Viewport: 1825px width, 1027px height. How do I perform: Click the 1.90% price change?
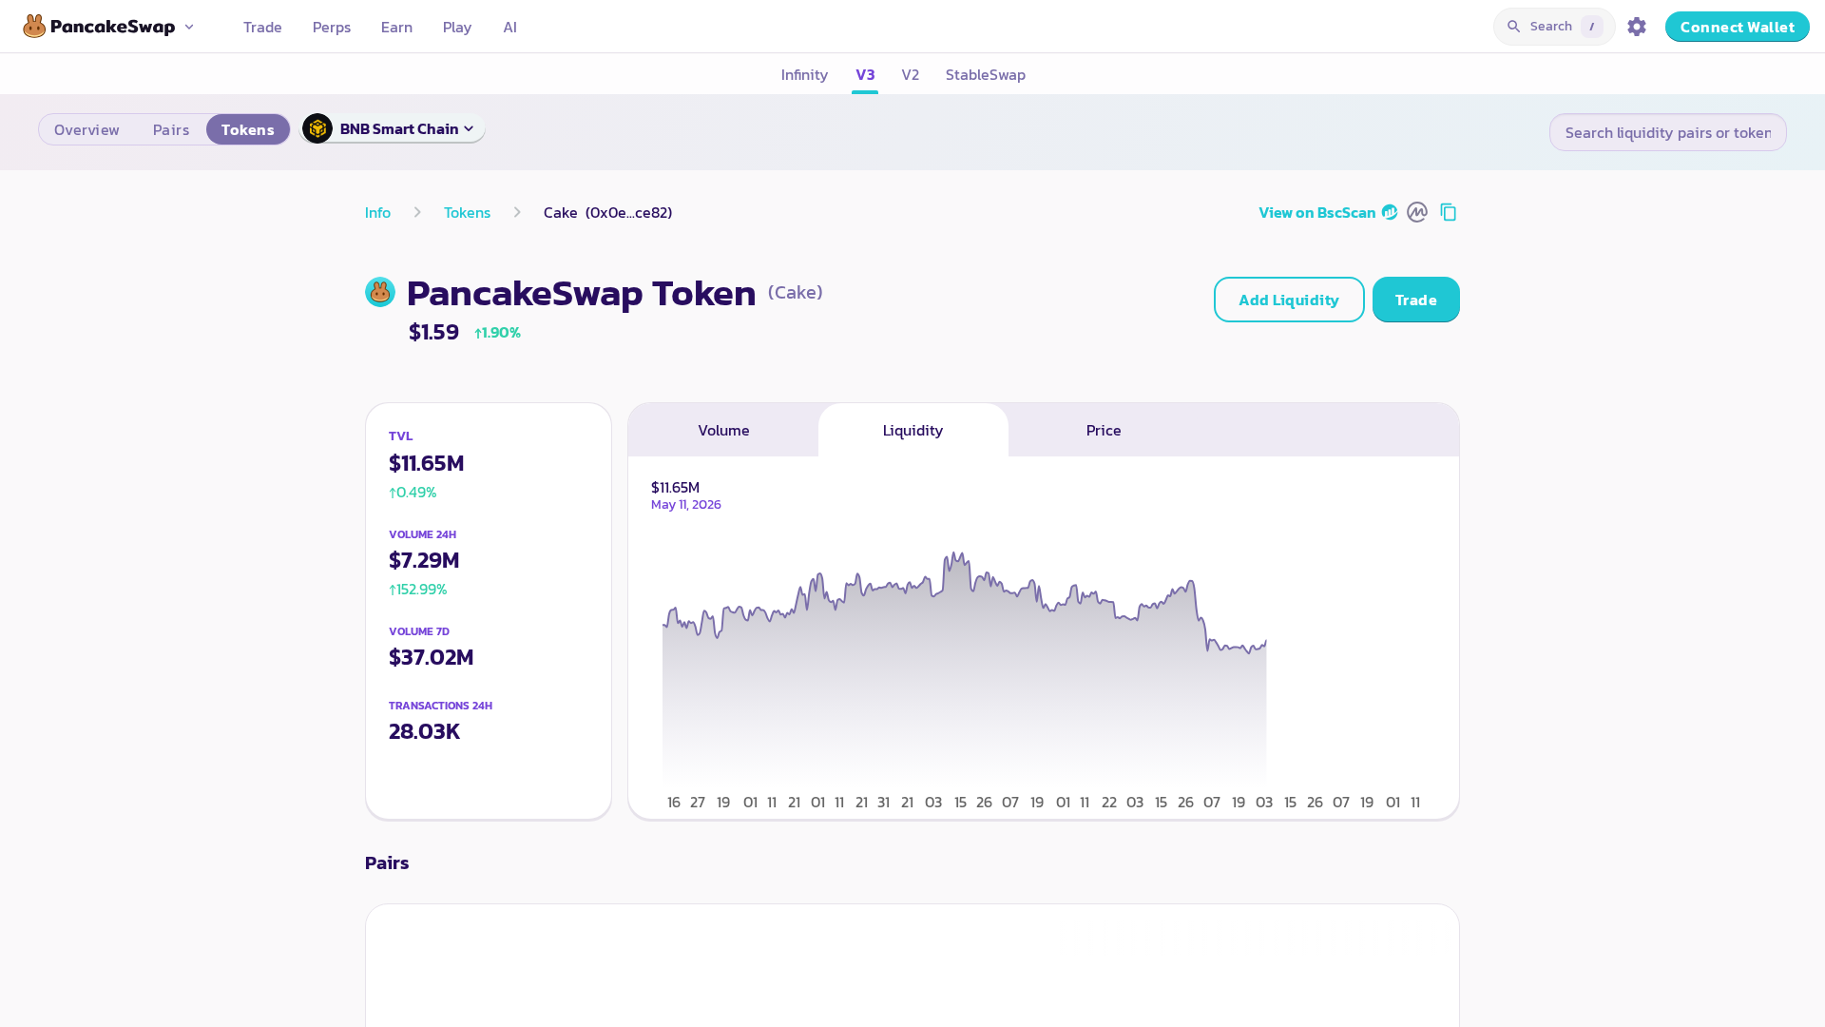497,332
